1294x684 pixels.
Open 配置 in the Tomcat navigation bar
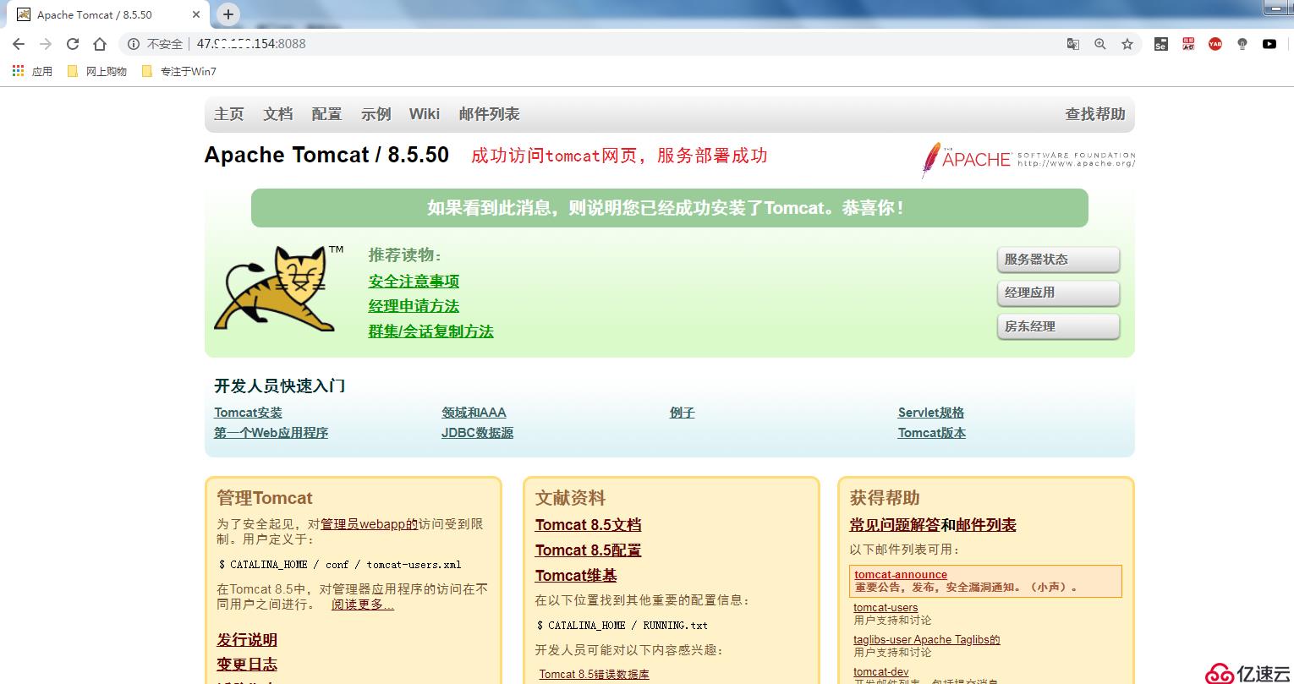click(x=326, y=114)
